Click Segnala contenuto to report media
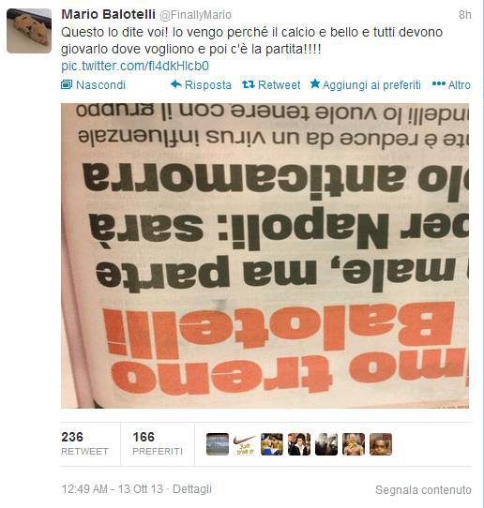Viewport: 484px width, 508px height. (x=423, y=490)
